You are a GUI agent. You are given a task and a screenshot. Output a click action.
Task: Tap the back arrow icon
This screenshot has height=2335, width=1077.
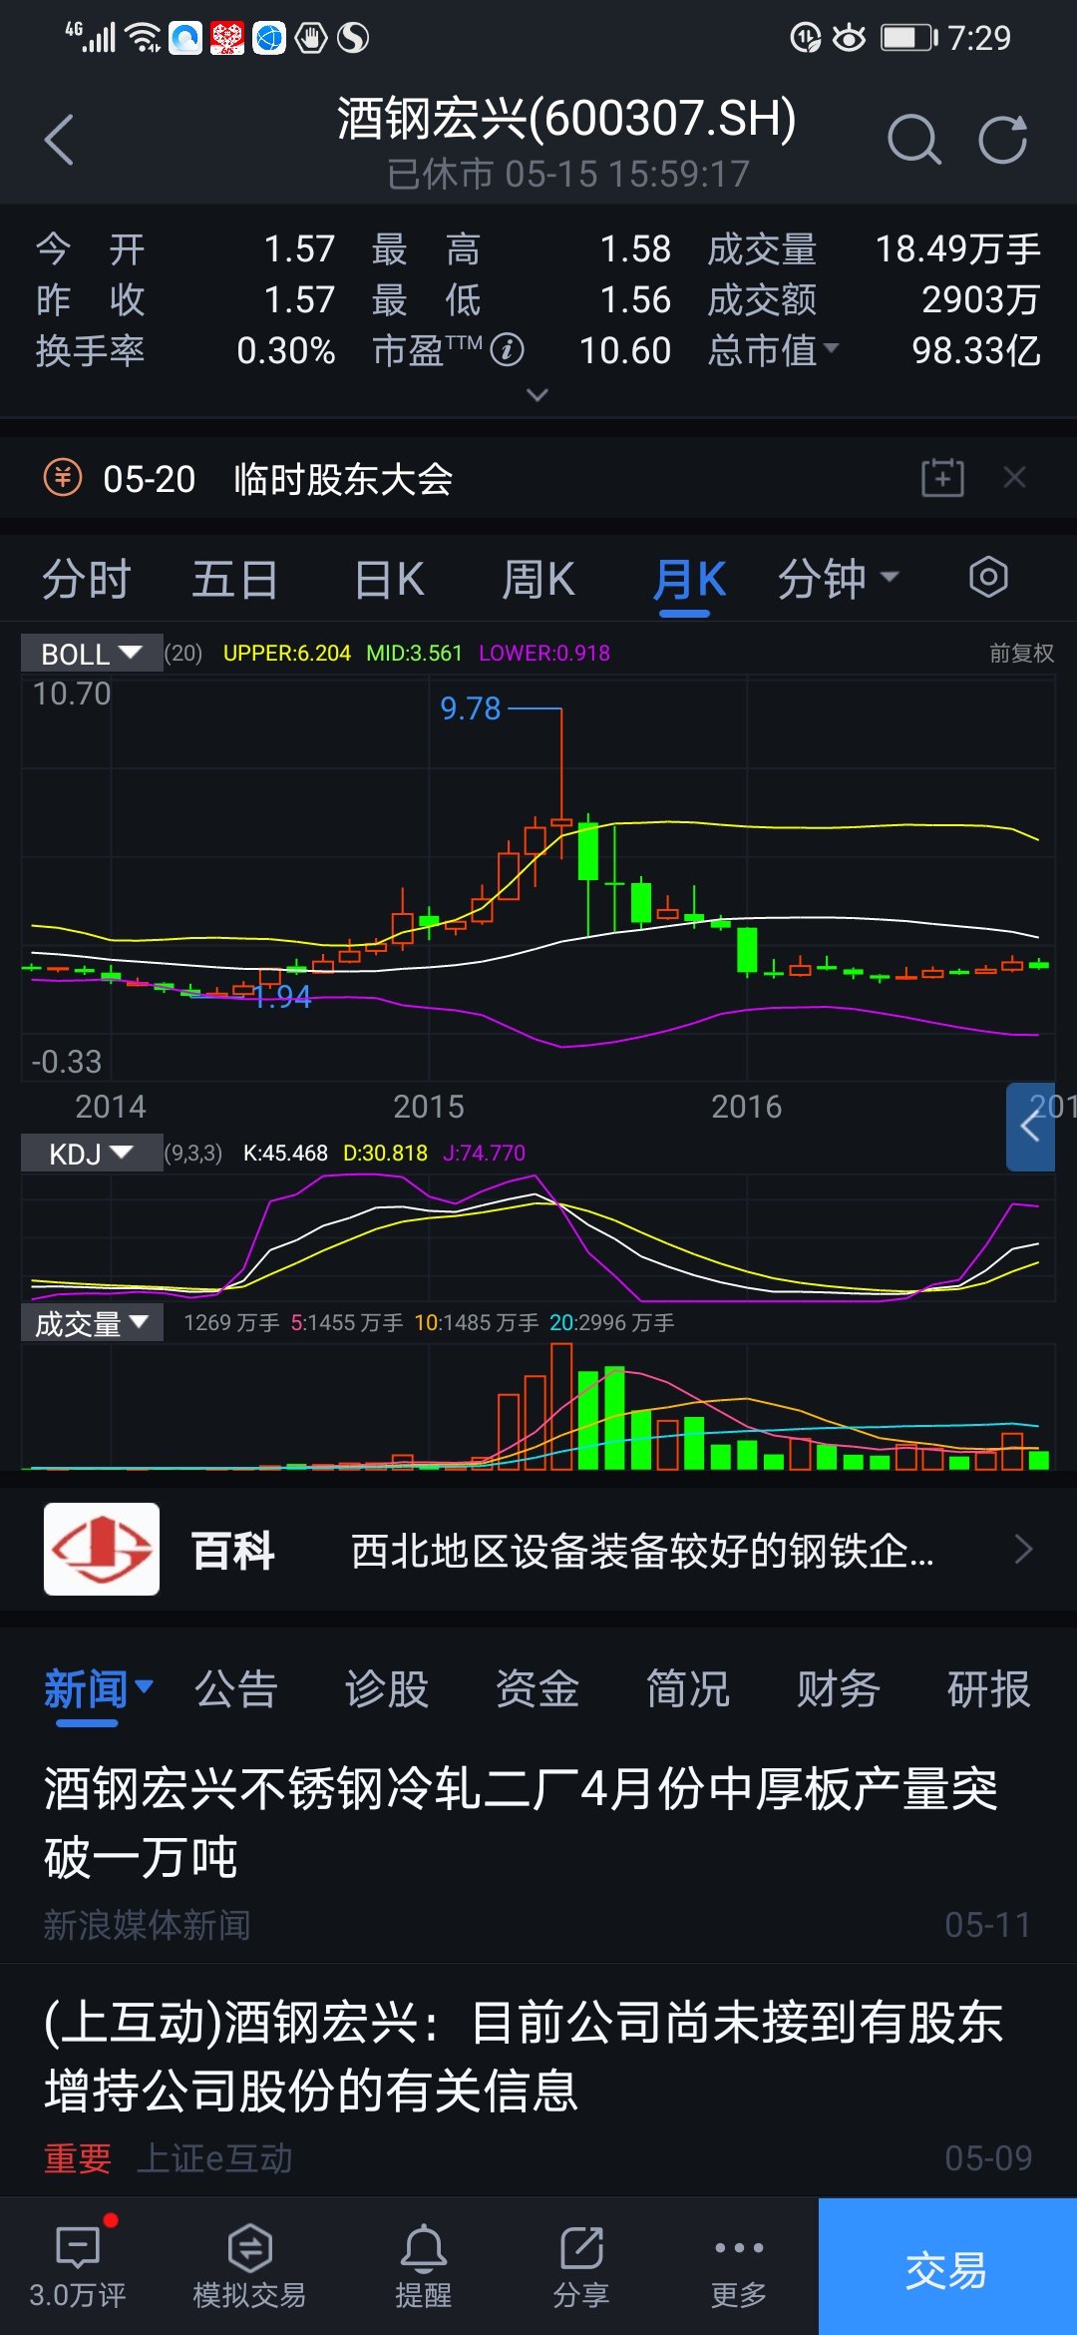[60, 140]
